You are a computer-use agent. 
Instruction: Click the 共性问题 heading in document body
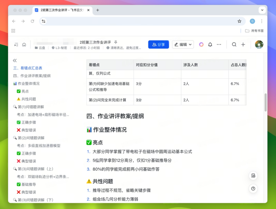click(100, 181)
